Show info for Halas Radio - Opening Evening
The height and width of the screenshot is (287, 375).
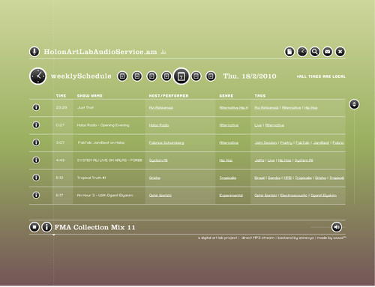36,125
